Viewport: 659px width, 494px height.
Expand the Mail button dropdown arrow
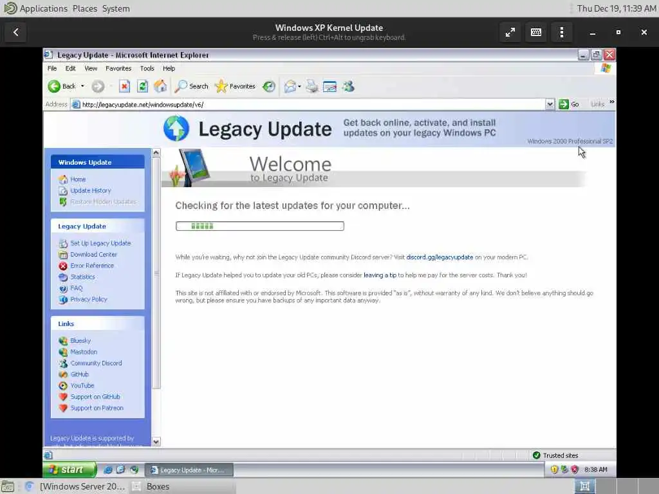coord(299,87)
